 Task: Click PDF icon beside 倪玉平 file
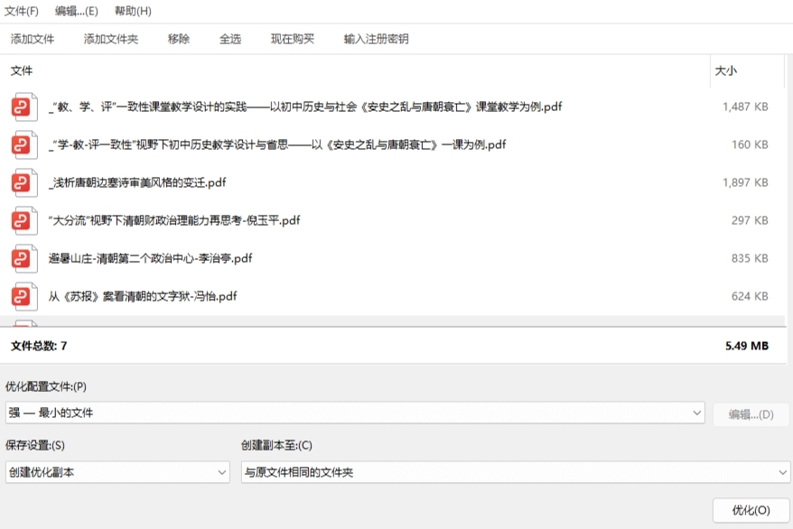tap(24, 220)
